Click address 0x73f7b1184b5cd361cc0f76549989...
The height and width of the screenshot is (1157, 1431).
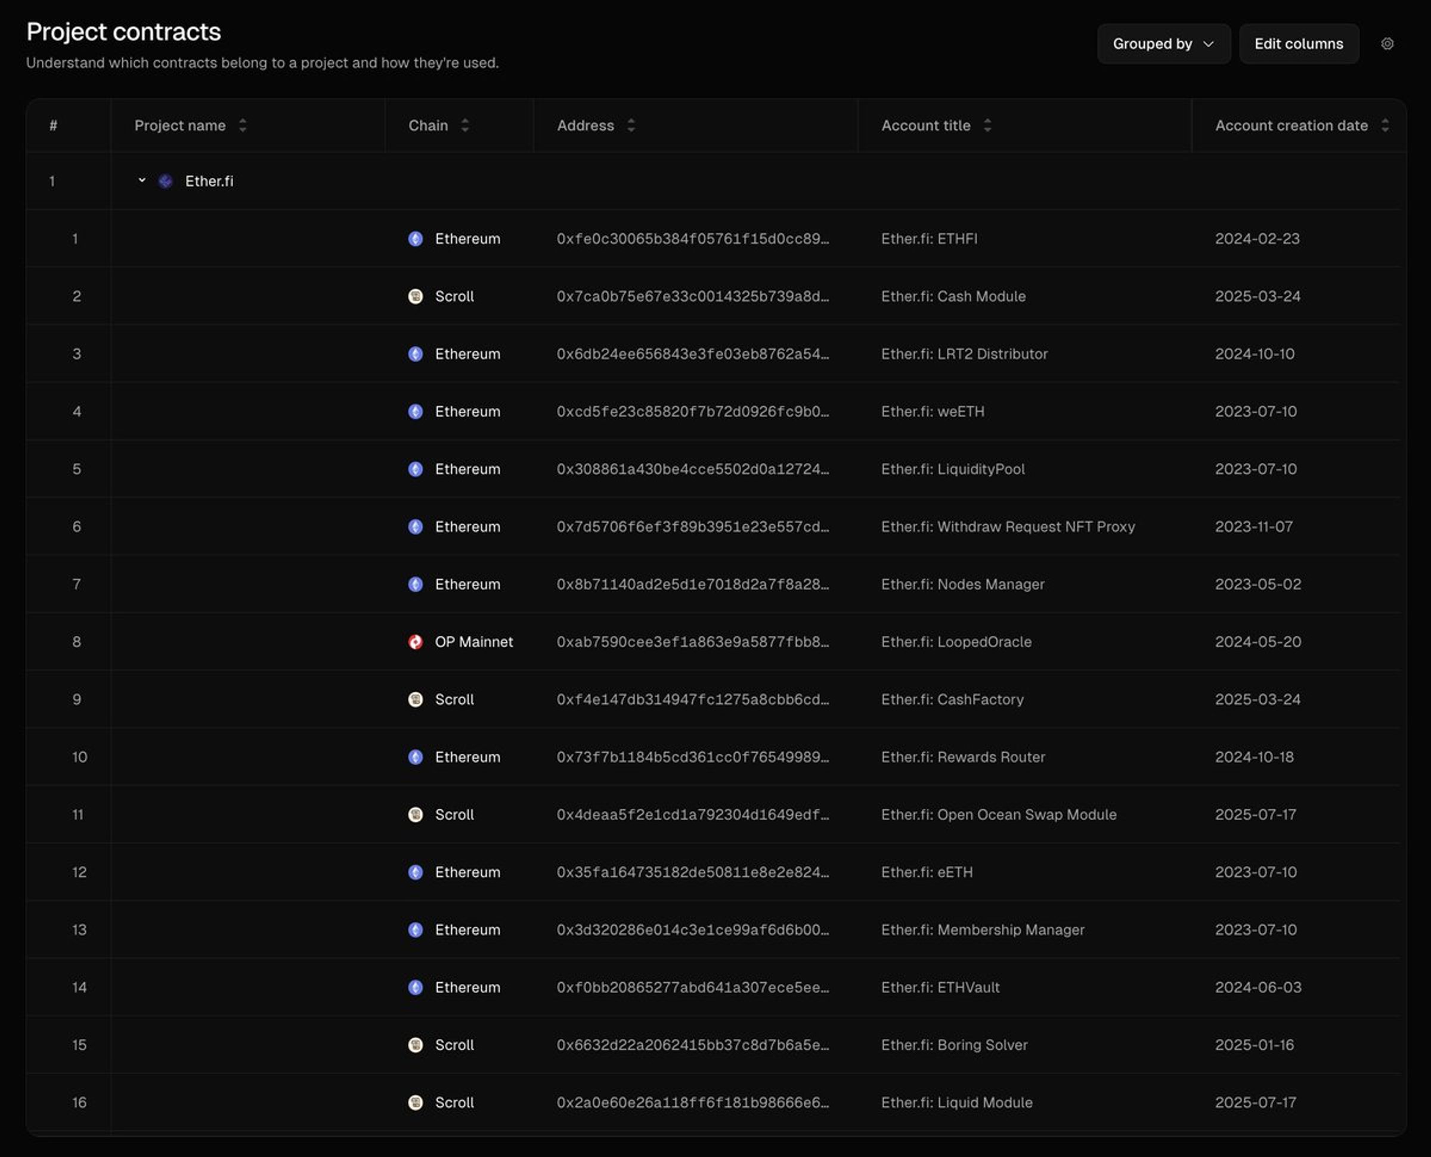click(693, 757)
